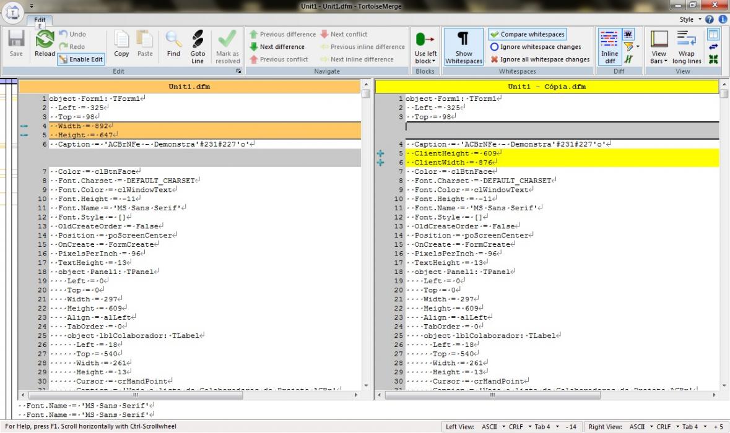Click the right pane horizontal scrollbar thumb
The image size is (730, 433).
click(x=493, y=395)
